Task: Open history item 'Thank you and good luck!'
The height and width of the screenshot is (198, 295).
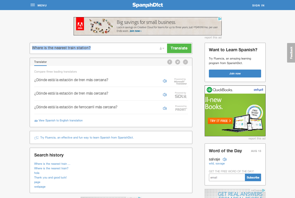Action: 50,178
